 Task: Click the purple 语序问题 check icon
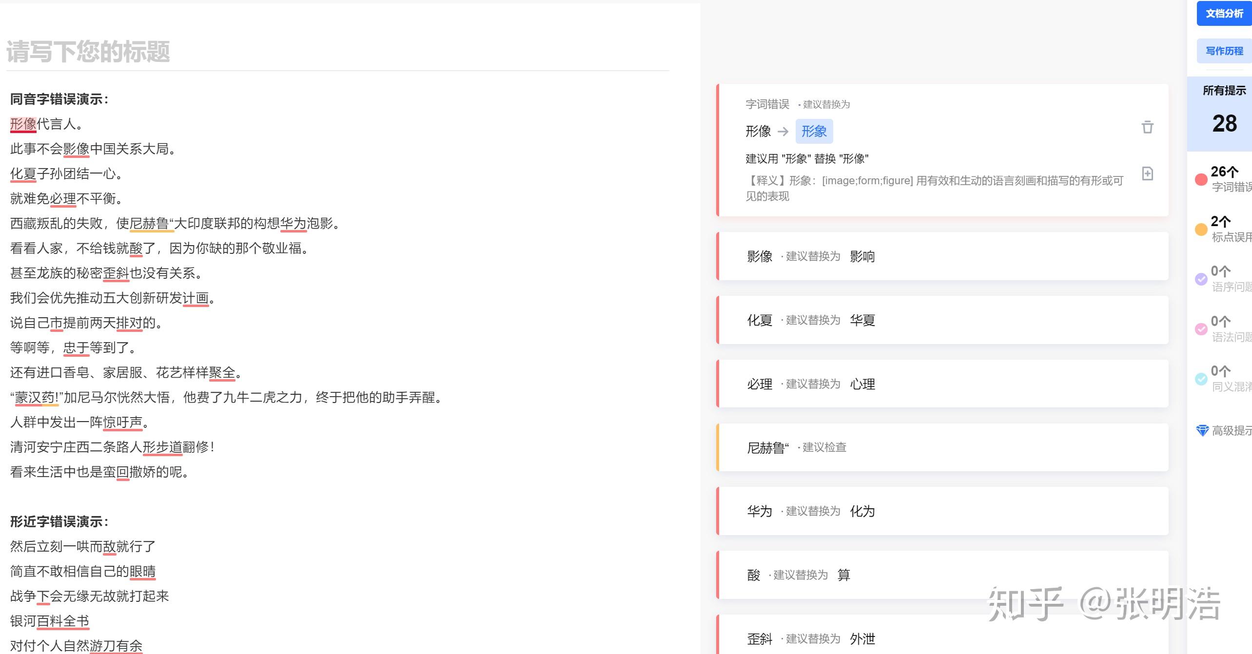pos(1201,279)
